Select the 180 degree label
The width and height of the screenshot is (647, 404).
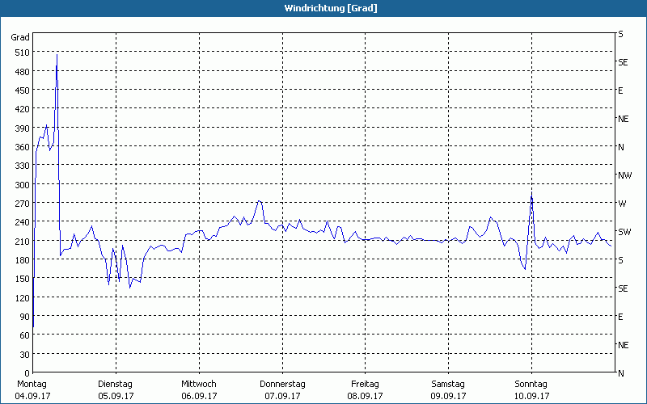point(23,260)
